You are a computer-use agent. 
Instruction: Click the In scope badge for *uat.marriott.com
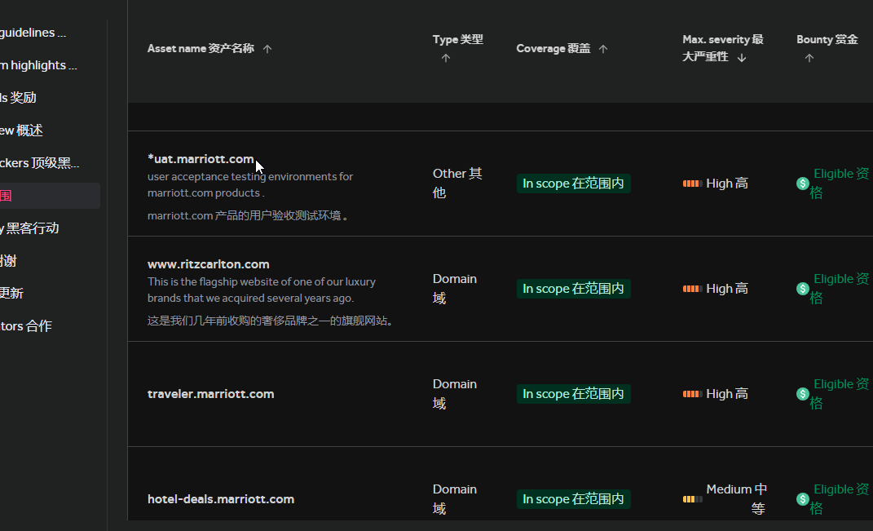[x=574, y=184]
